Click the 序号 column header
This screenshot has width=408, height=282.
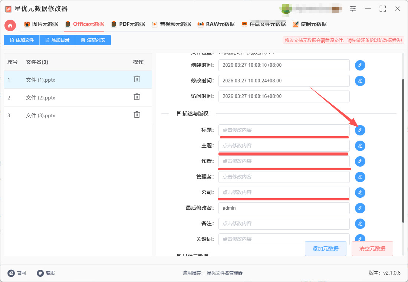point(13,62)
